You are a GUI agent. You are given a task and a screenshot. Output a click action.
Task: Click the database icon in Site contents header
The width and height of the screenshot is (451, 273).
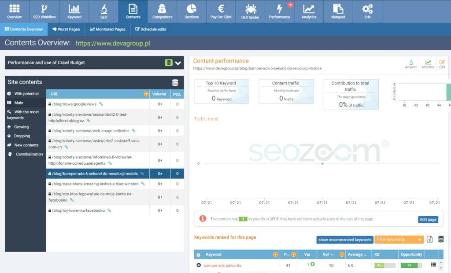click(175, 83)
